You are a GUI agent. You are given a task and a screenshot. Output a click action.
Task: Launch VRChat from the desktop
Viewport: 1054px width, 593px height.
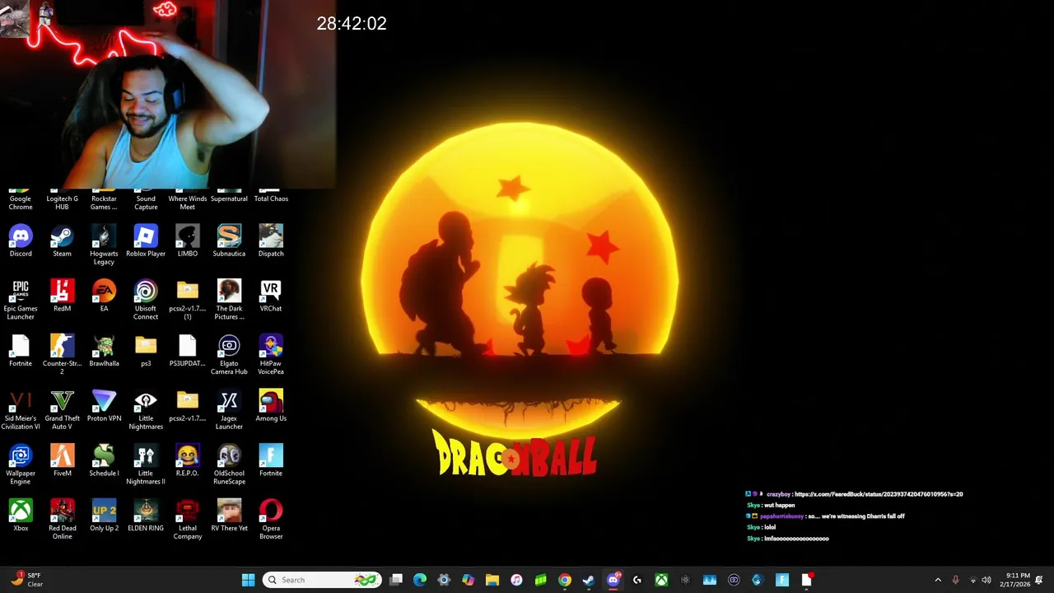tap(271, 296)
